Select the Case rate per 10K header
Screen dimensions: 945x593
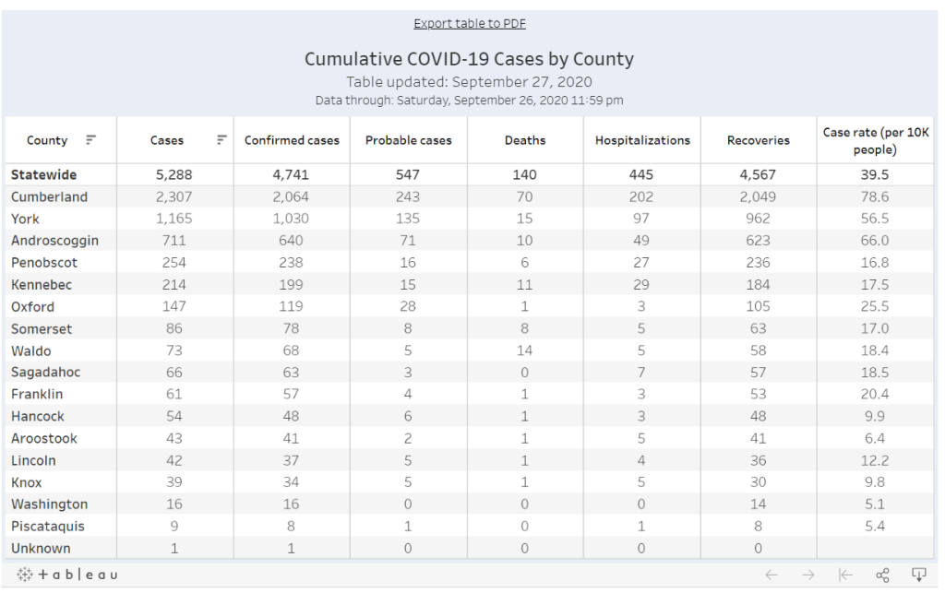(875, 140)
